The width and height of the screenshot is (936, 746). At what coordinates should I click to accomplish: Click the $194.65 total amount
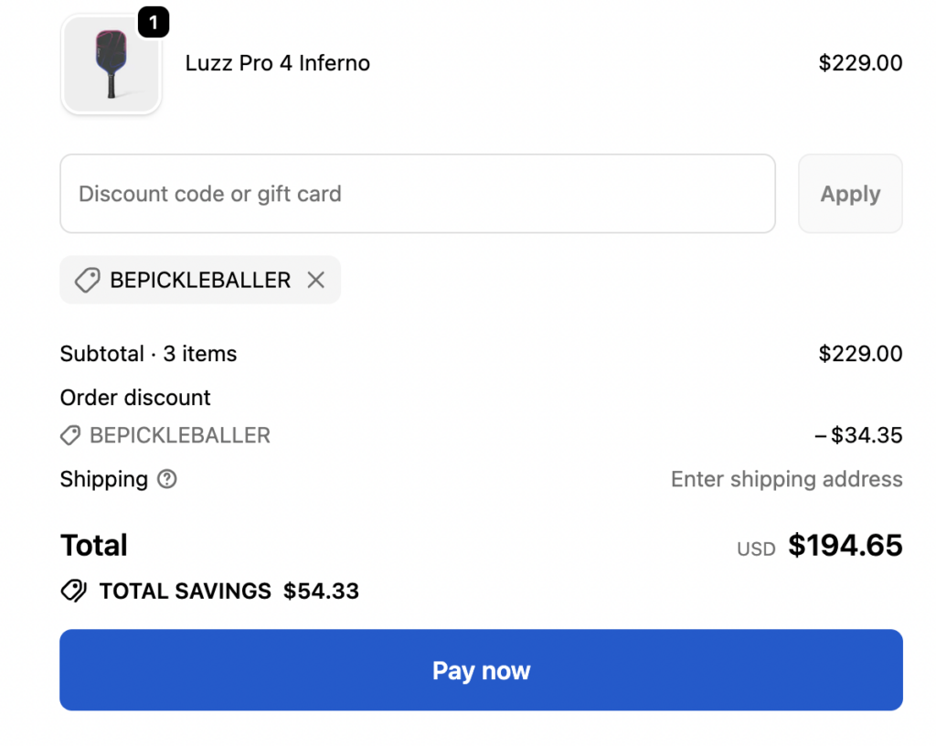point(846,546)
